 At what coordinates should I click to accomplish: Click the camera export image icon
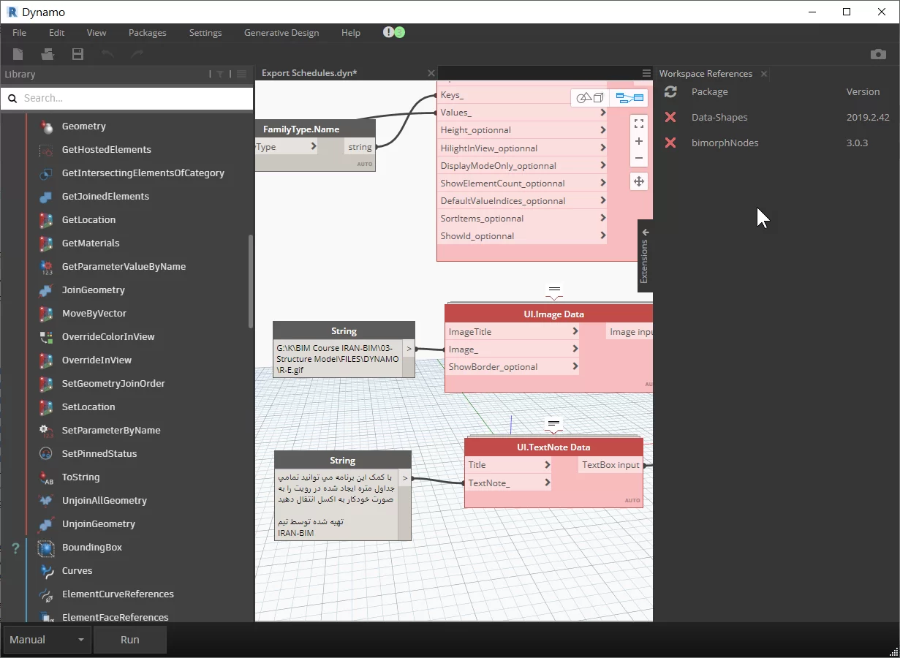(878, 54)
